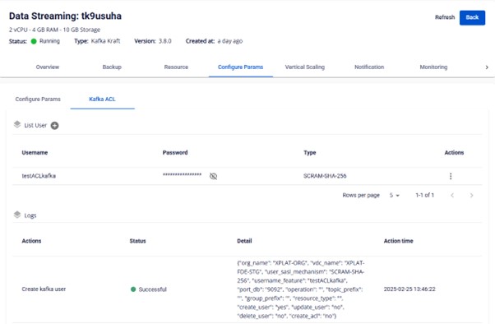Click the Username column header
495x324 pixels.
[x=35, y=153]
